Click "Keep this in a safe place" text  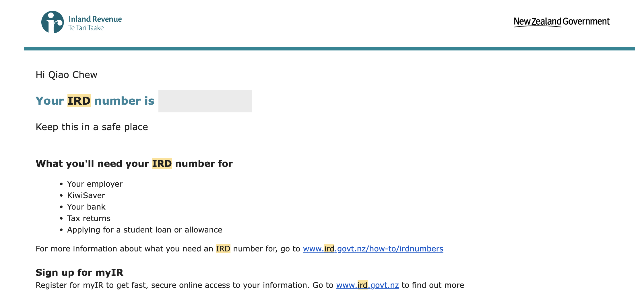pyautogui.click(x=92, y=127)
